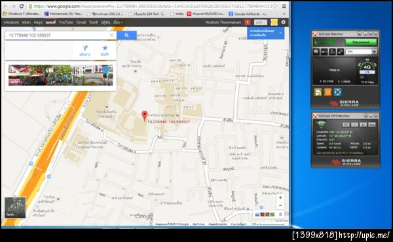Open the GPS icon in AirCard Watcher
The height and width of the screenshot is (242, 393).
(x=332, y=52)
